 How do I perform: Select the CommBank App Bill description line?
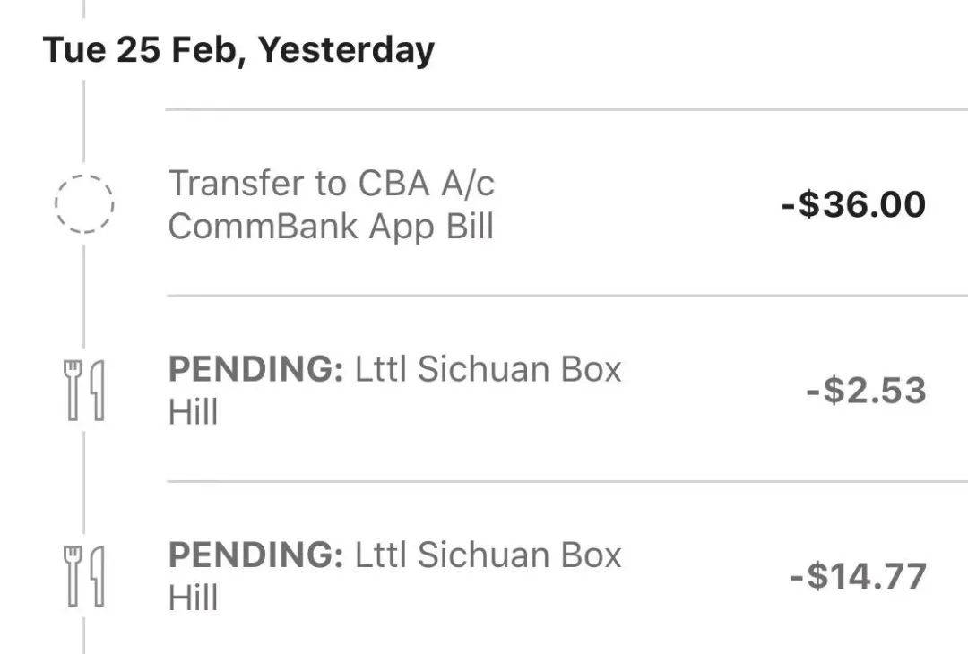click(x=331, y=226)
